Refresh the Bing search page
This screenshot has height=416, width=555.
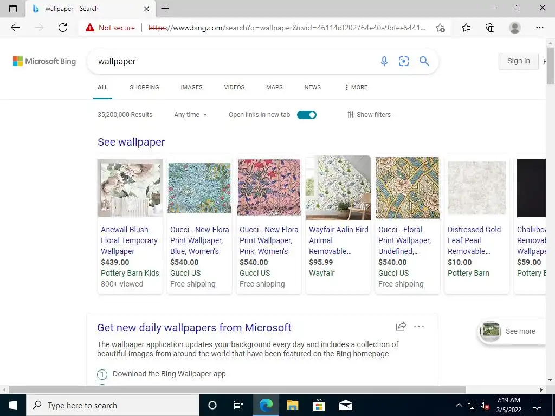[63, 28]
